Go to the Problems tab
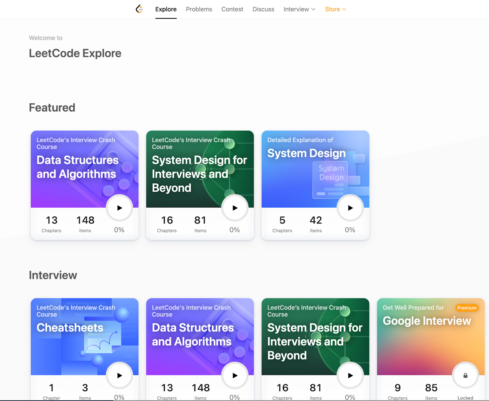Image resolution: width=489 pixels, height=401 pixels. (199, 9)
